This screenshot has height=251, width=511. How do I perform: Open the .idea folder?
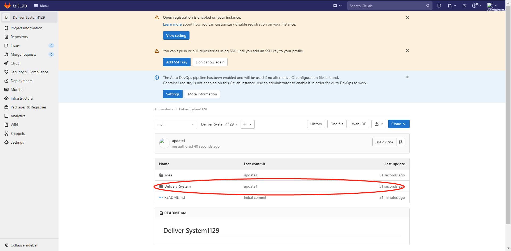point(168,175)
